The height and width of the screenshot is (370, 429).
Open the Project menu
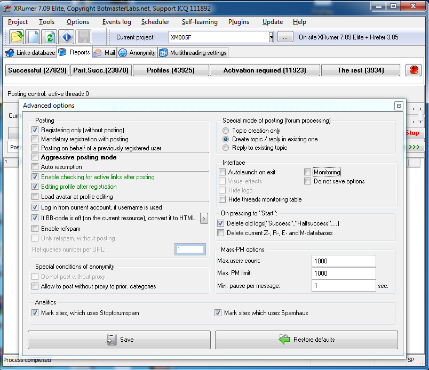tap(18, 22)
